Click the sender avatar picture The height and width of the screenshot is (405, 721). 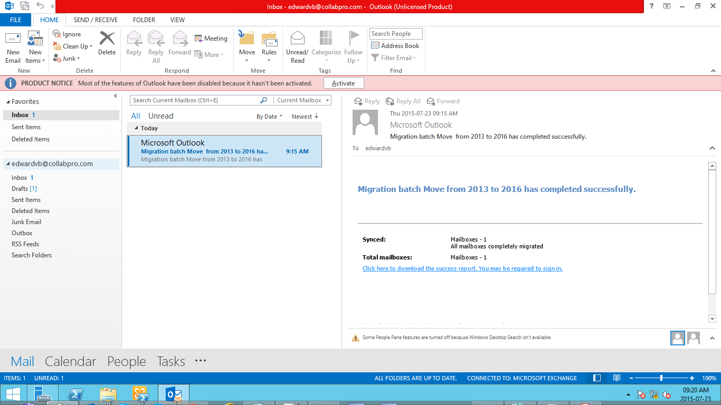(365, 123)
